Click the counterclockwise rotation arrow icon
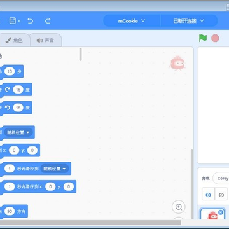The width and height of the screenshot is (229, 229). (x=8, y=108)
